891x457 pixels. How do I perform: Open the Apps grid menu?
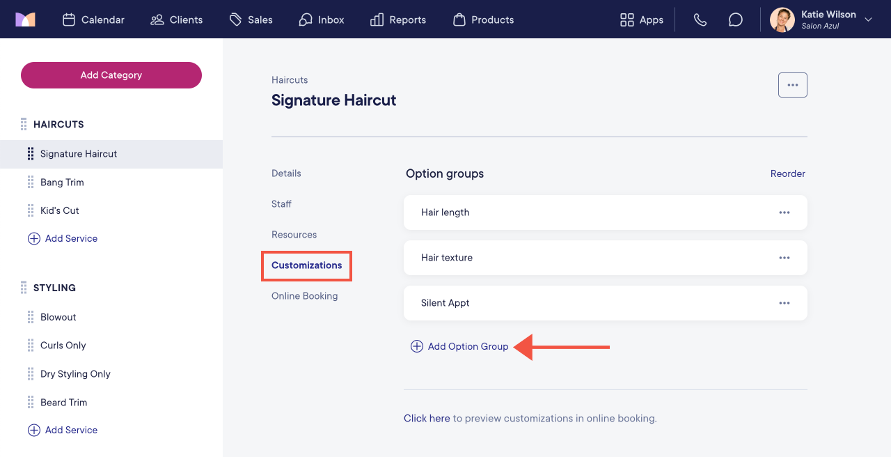coord(642,20)
